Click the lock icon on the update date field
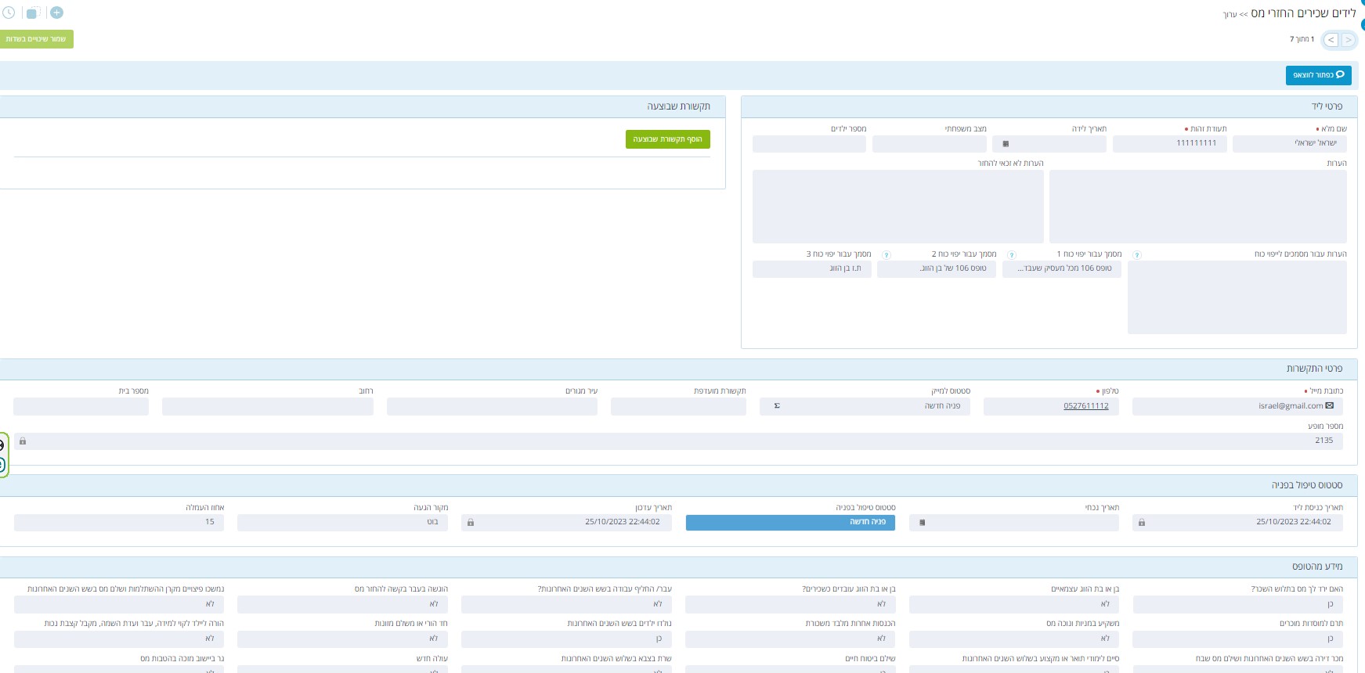Screen dimensions: 1365x673 click(x=471, y=522)
